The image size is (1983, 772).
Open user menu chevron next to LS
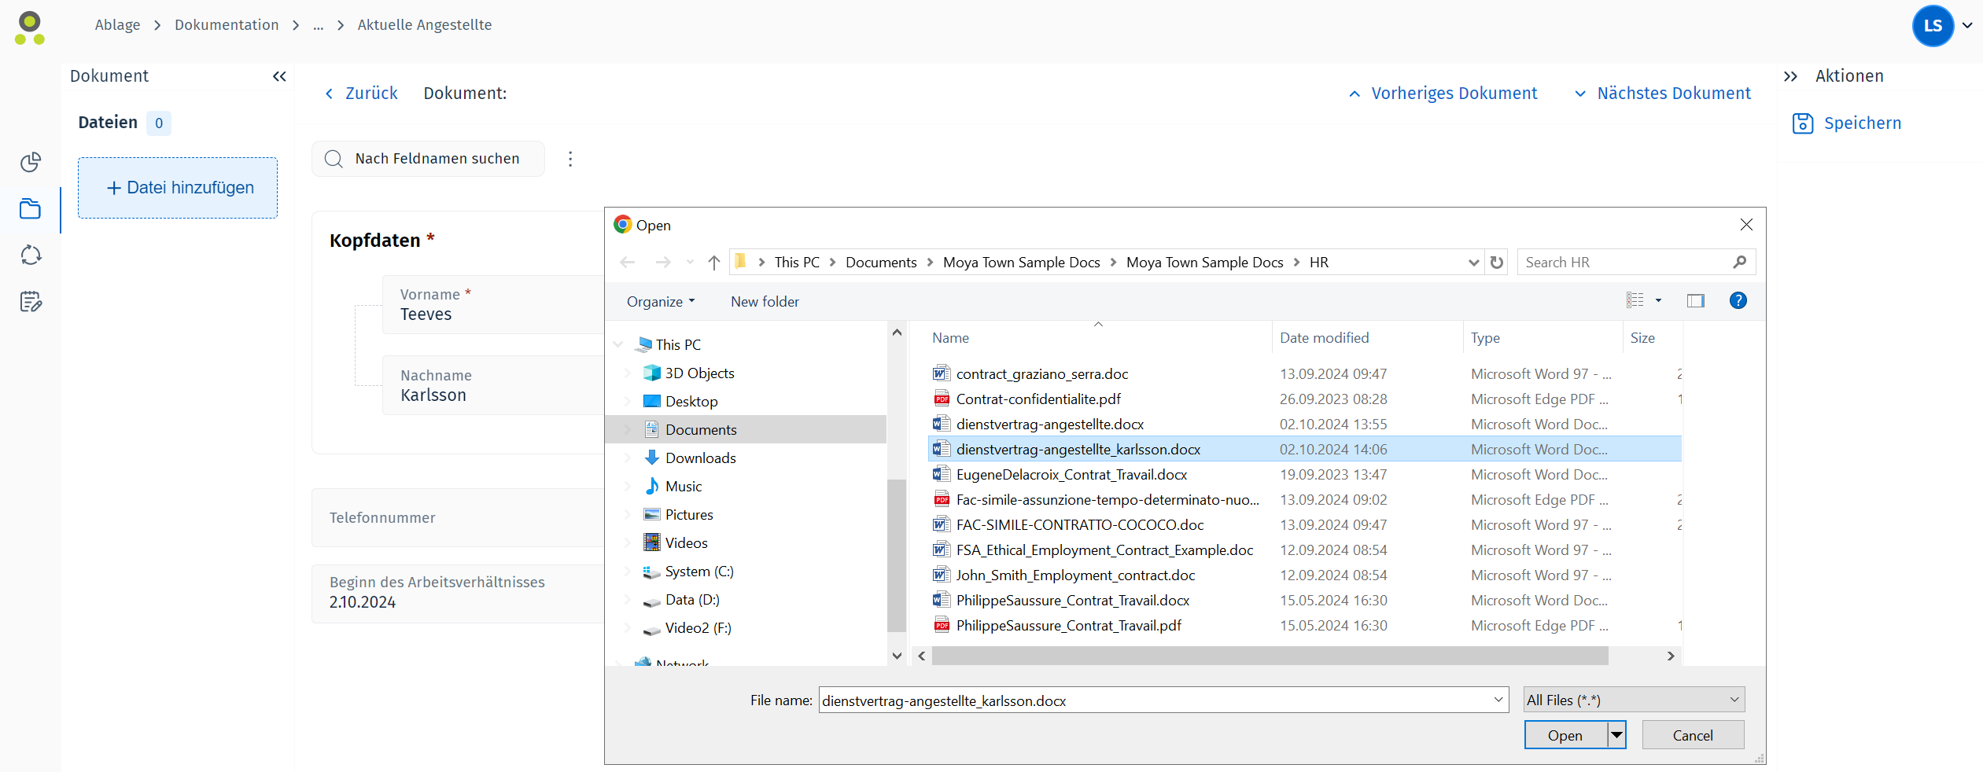[1967, 26]
